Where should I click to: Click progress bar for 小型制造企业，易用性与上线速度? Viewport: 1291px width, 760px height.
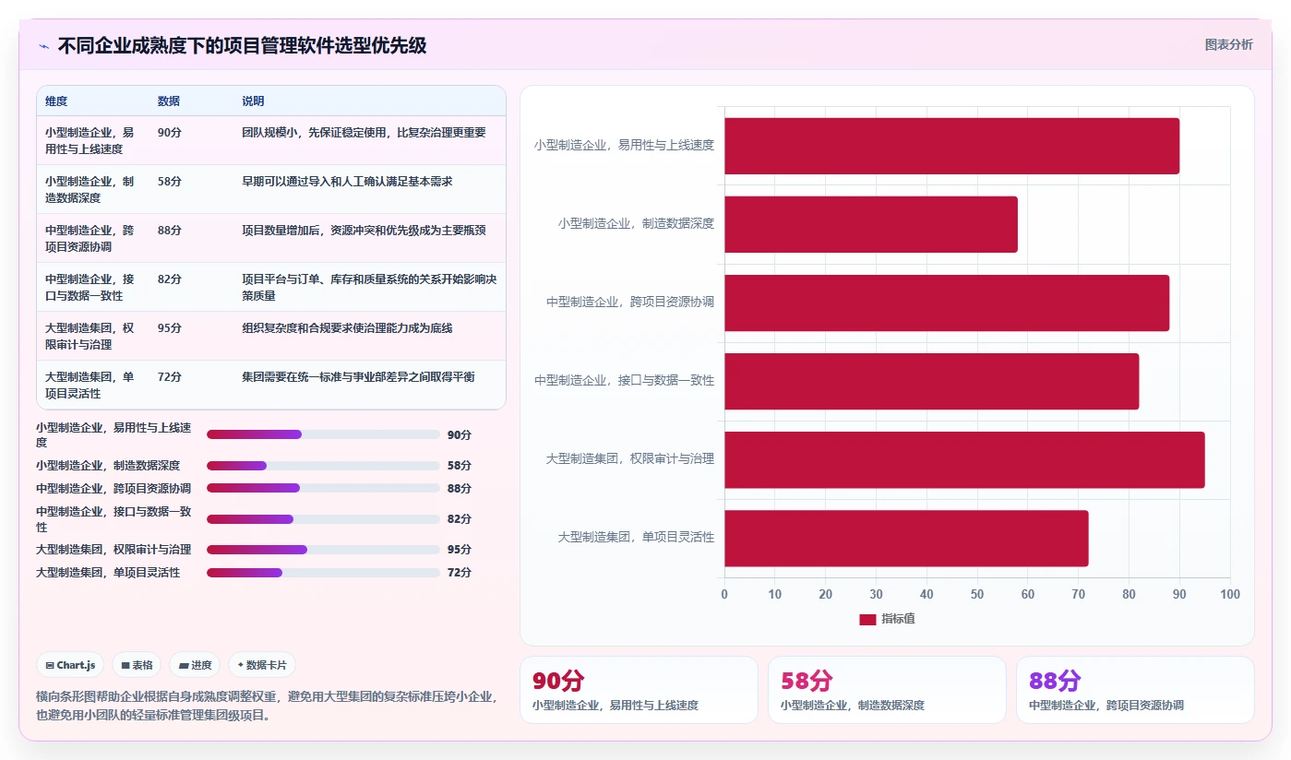pos(323,434)
